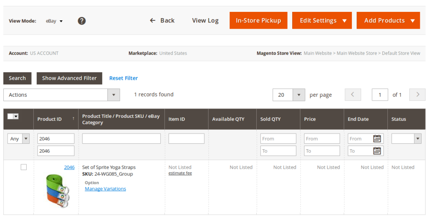Go to the previous page arrow
433x216 pixels.
point(353,95)
